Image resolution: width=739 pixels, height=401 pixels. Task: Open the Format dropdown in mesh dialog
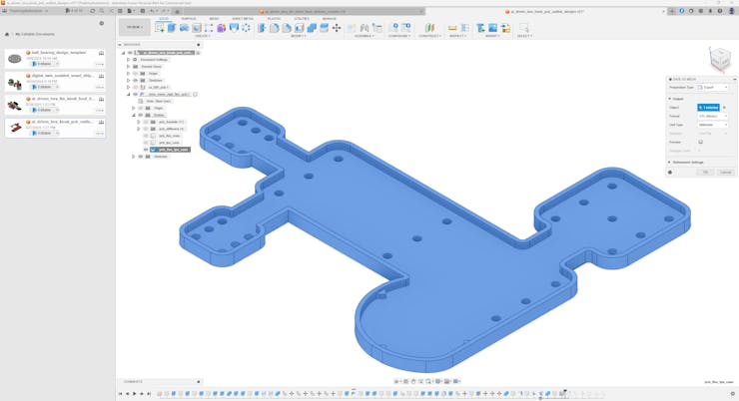pyautogui.click(x=712, y=116)
